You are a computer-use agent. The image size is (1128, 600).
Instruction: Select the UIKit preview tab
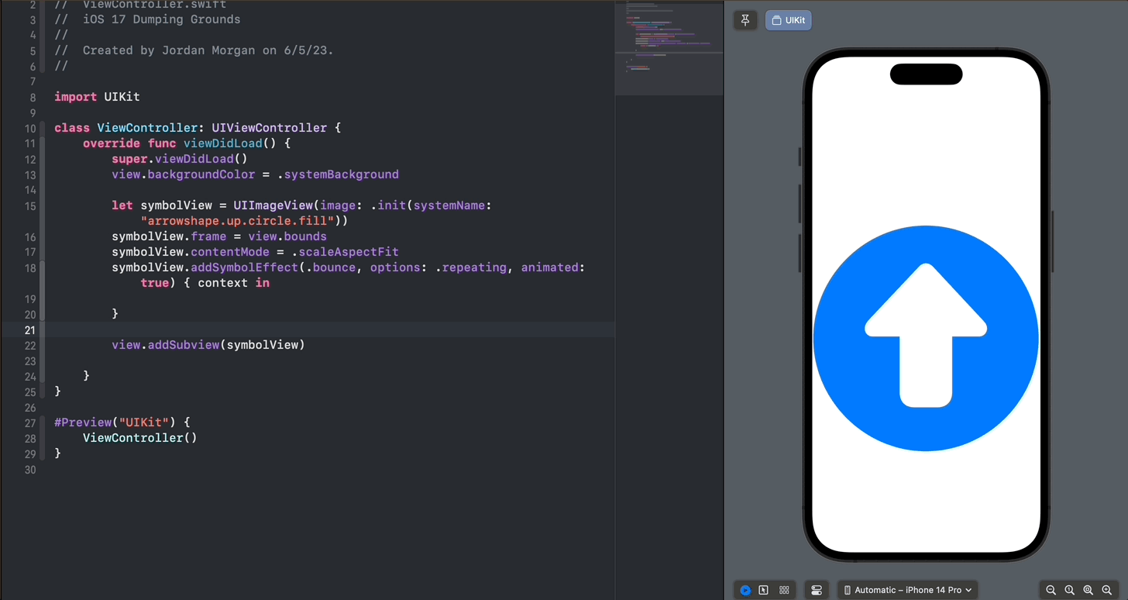[788, 20]
